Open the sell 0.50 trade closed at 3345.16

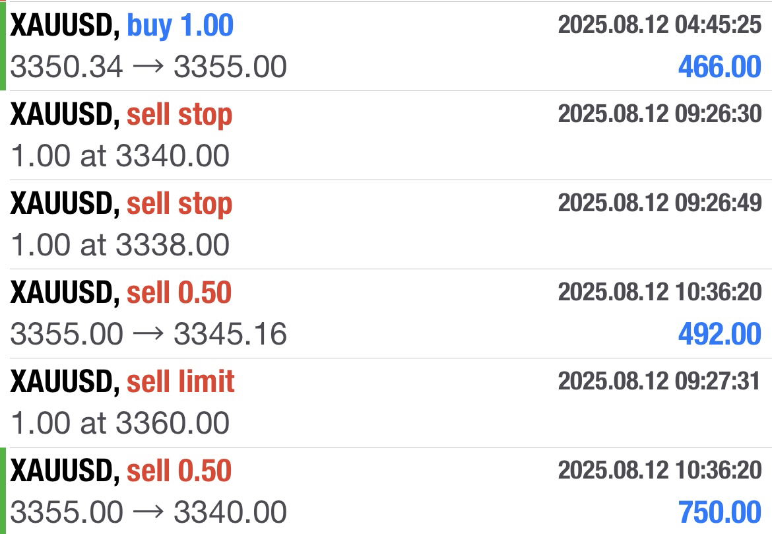[386, 314]
